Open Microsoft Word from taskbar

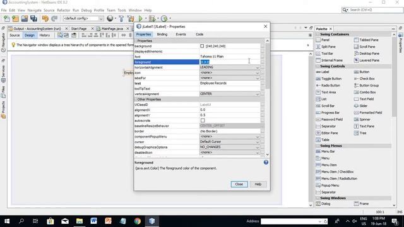tap(94, 221)
